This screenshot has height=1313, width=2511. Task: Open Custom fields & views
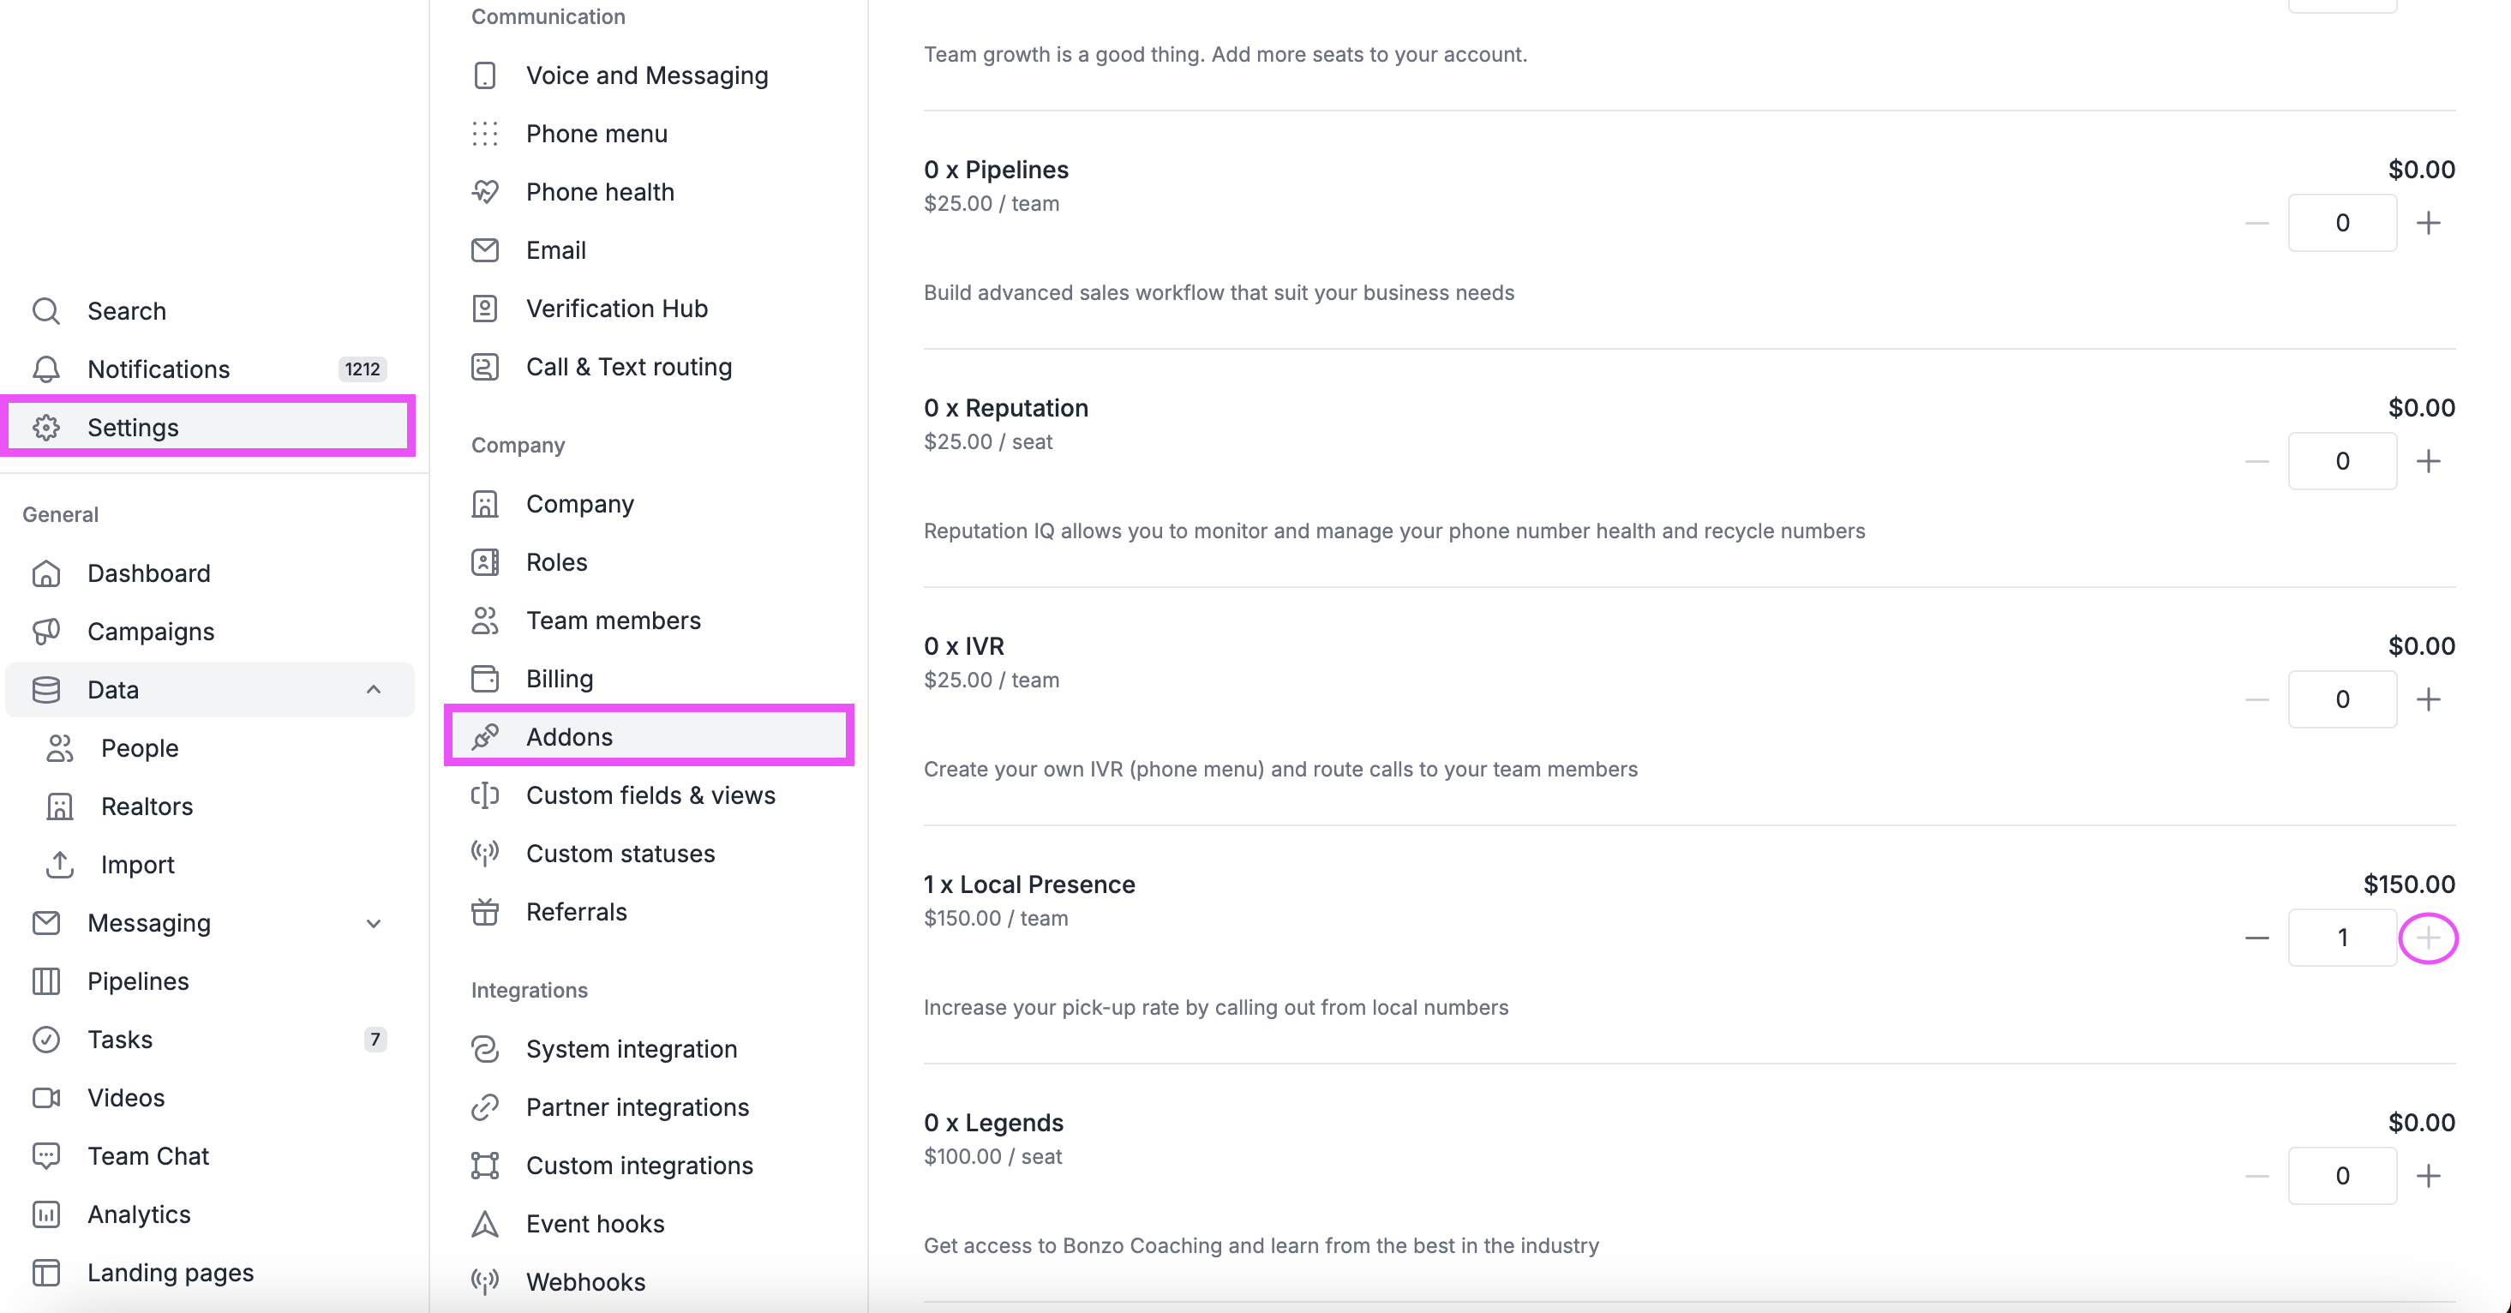(x=650, y=795)
